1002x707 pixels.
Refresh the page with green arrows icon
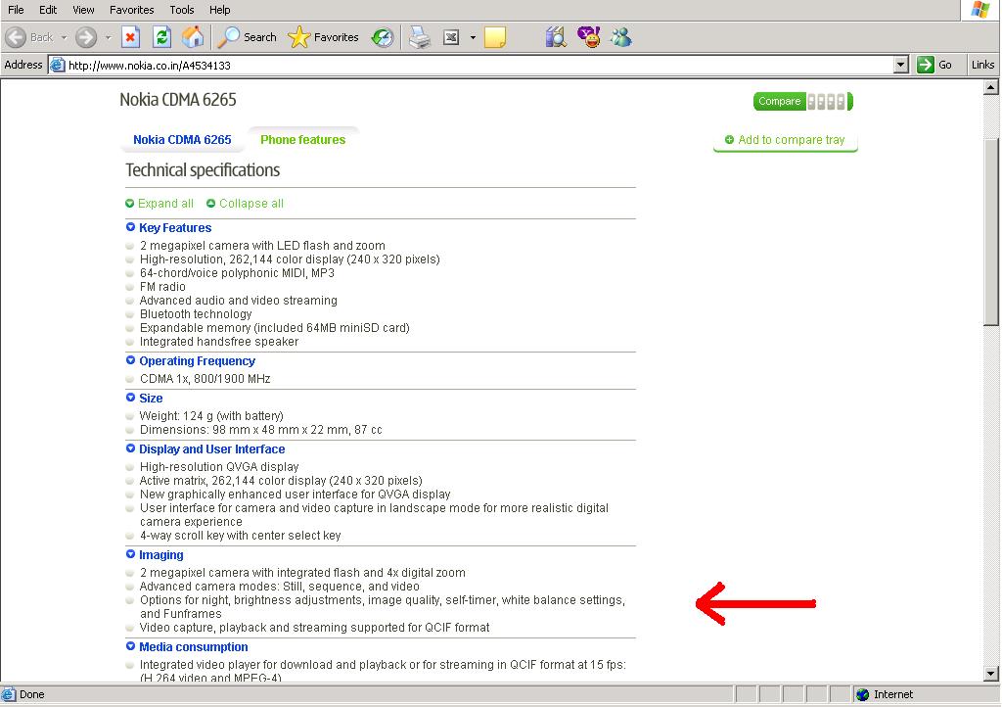pos(161,37)
